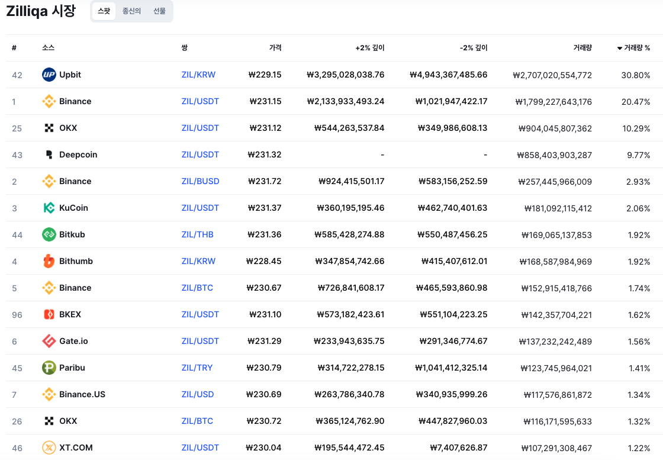Screen dimensions: 663x460
Task: Open the Paribu exchange name
Action: (x=72, y=368)
